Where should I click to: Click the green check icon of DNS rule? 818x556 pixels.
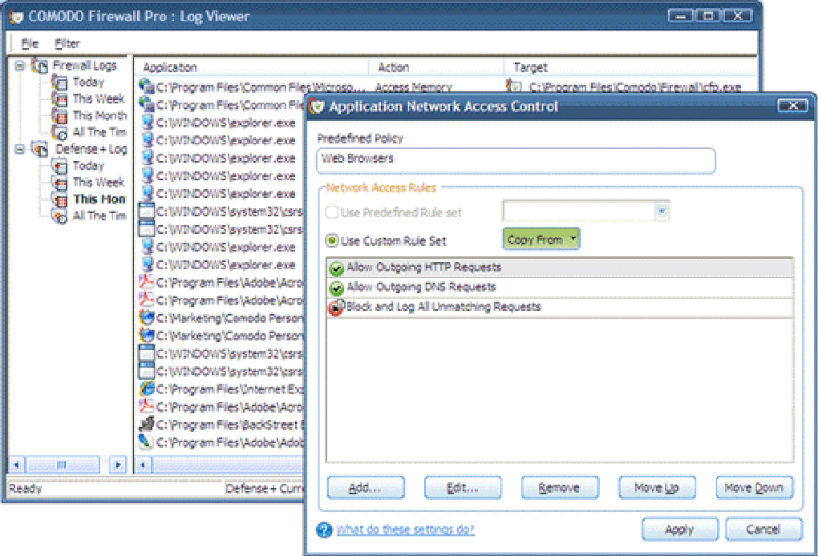(337, 288)
